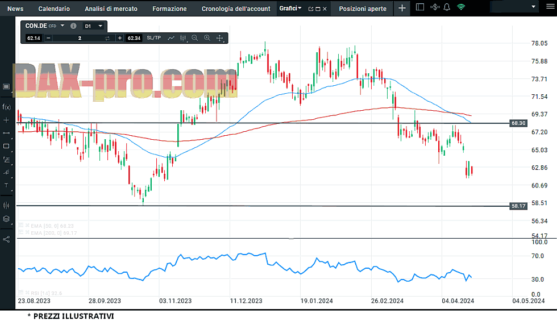Remove the RSI [14] indicator

pyautogui.click(x=27, y=293)
